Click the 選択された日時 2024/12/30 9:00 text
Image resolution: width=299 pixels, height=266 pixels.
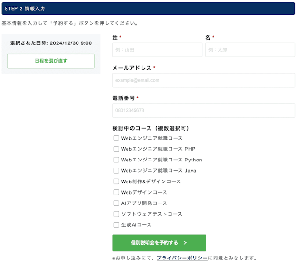(x=51, y=43)
